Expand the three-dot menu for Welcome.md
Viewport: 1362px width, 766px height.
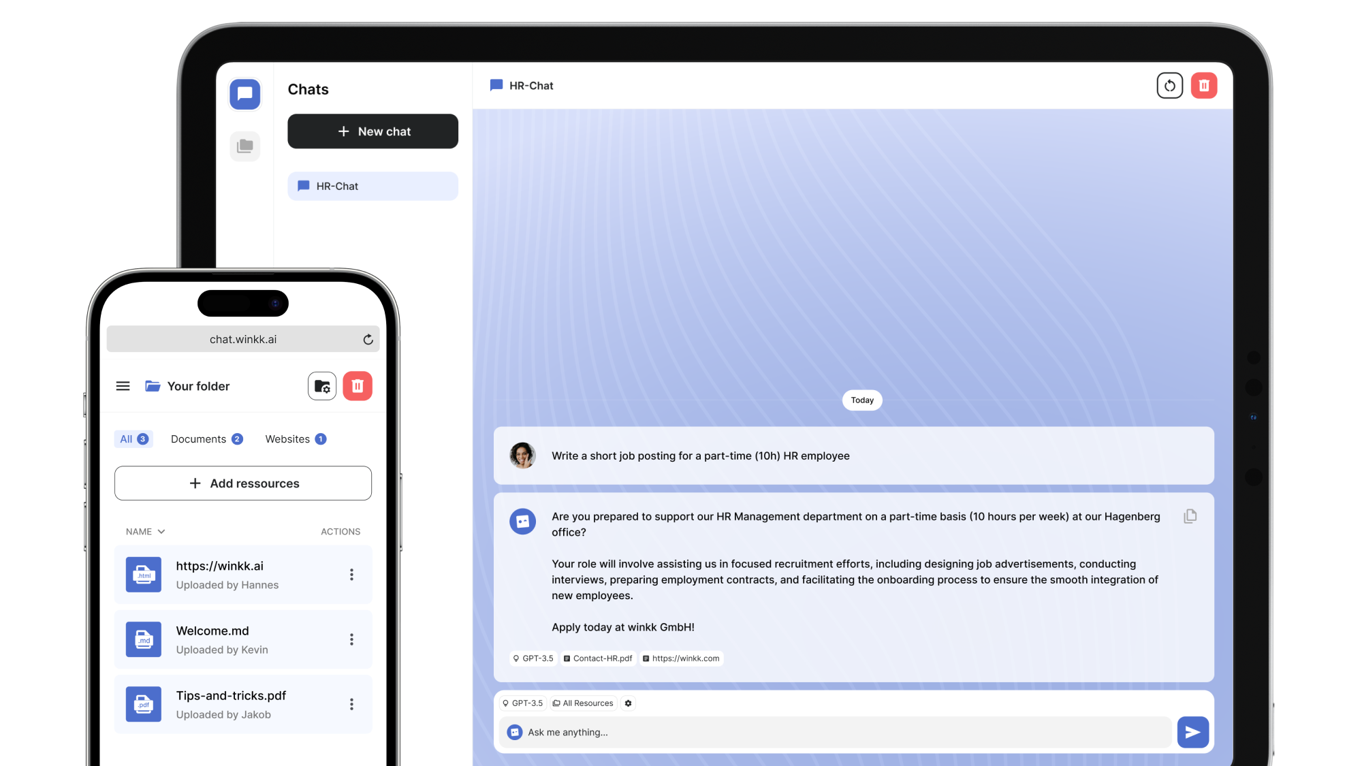tap(351, 639)
